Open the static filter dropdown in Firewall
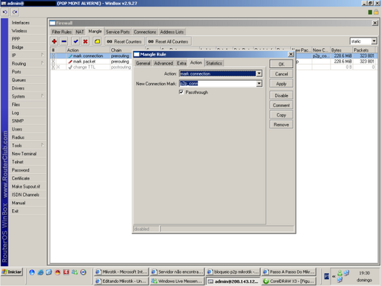 pyautogui.click(x=374, y=41)
